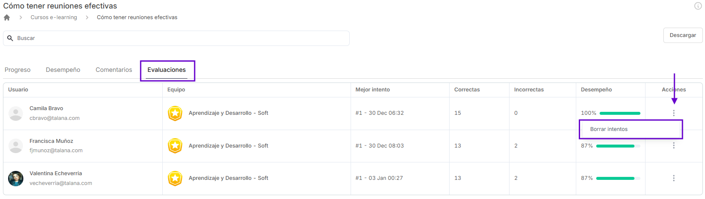Image resolution: width=705 pixels, height=199 pixels.
Task: Switch to the Desempeño tab
Action: [x=63, y=70]
